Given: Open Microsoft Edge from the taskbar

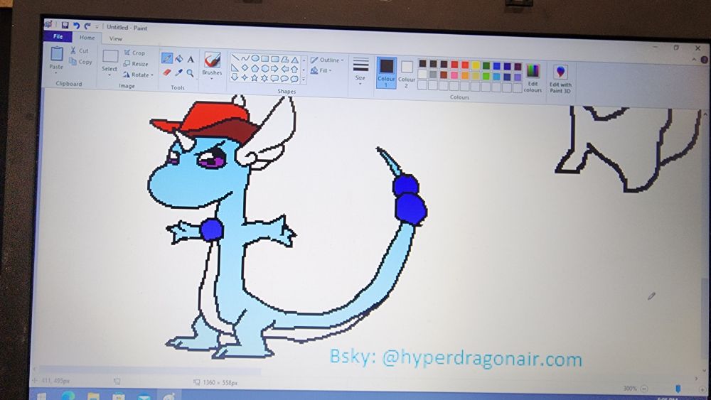Looking at the screenshot, I should coord(68,396).
